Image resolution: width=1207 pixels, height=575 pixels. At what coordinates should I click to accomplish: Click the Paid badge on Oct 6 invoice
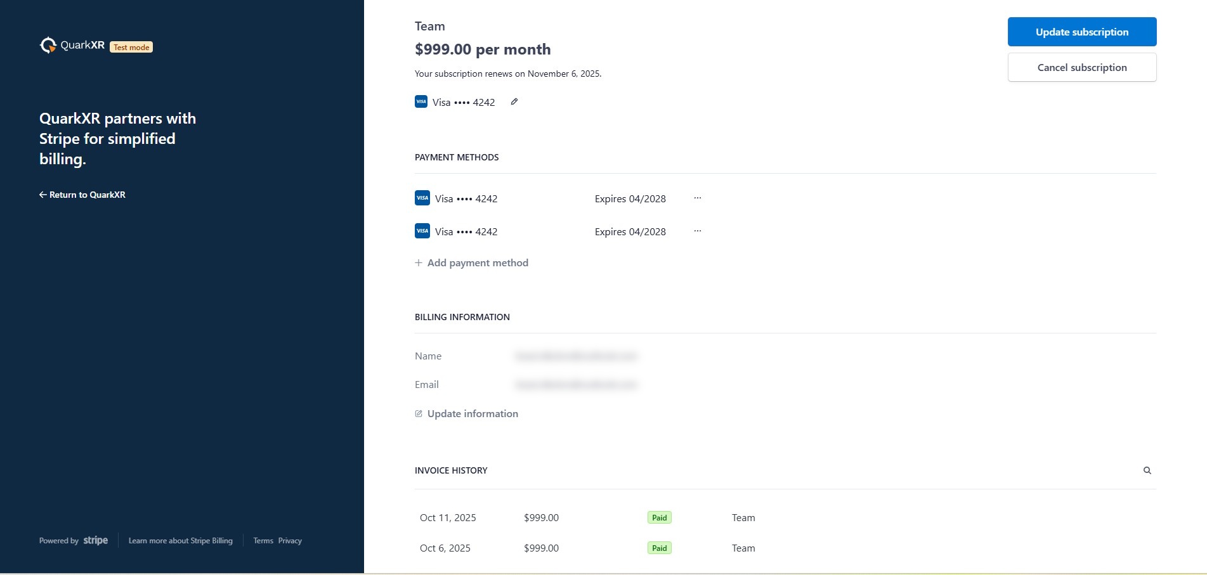(x=660, y=548)
